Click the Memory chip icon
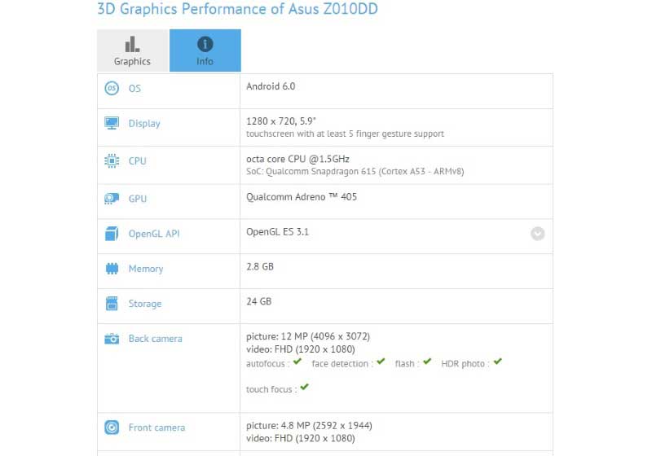 (112, 269)
